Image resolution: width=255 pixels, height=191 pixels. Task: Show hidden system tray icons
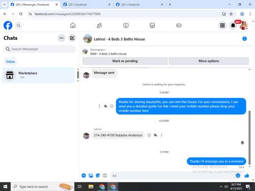[x=221, y=186]
